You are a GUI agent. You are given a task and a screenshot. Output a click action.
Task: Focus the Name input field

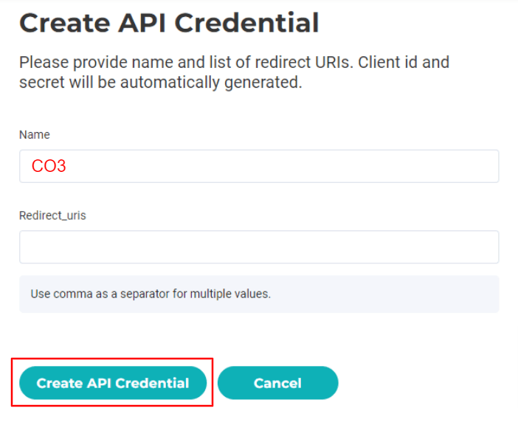pyautogui.click(x=259, y=166)
